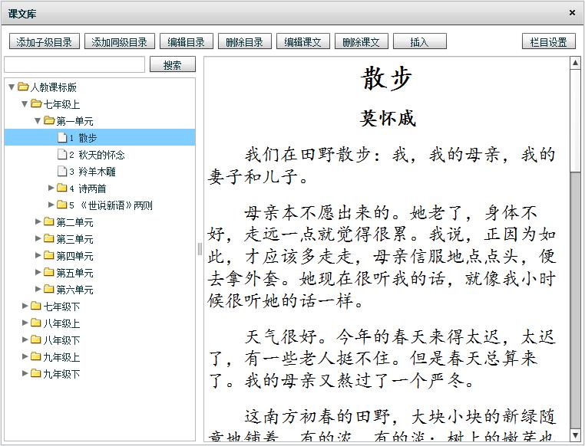Screen dimensions: 585x446
Task: Expand the 七年级下 folder
Action: point(25,307)
